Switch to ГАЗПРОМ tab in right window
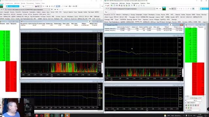This screenshot has height=117, width=209. 123,19
